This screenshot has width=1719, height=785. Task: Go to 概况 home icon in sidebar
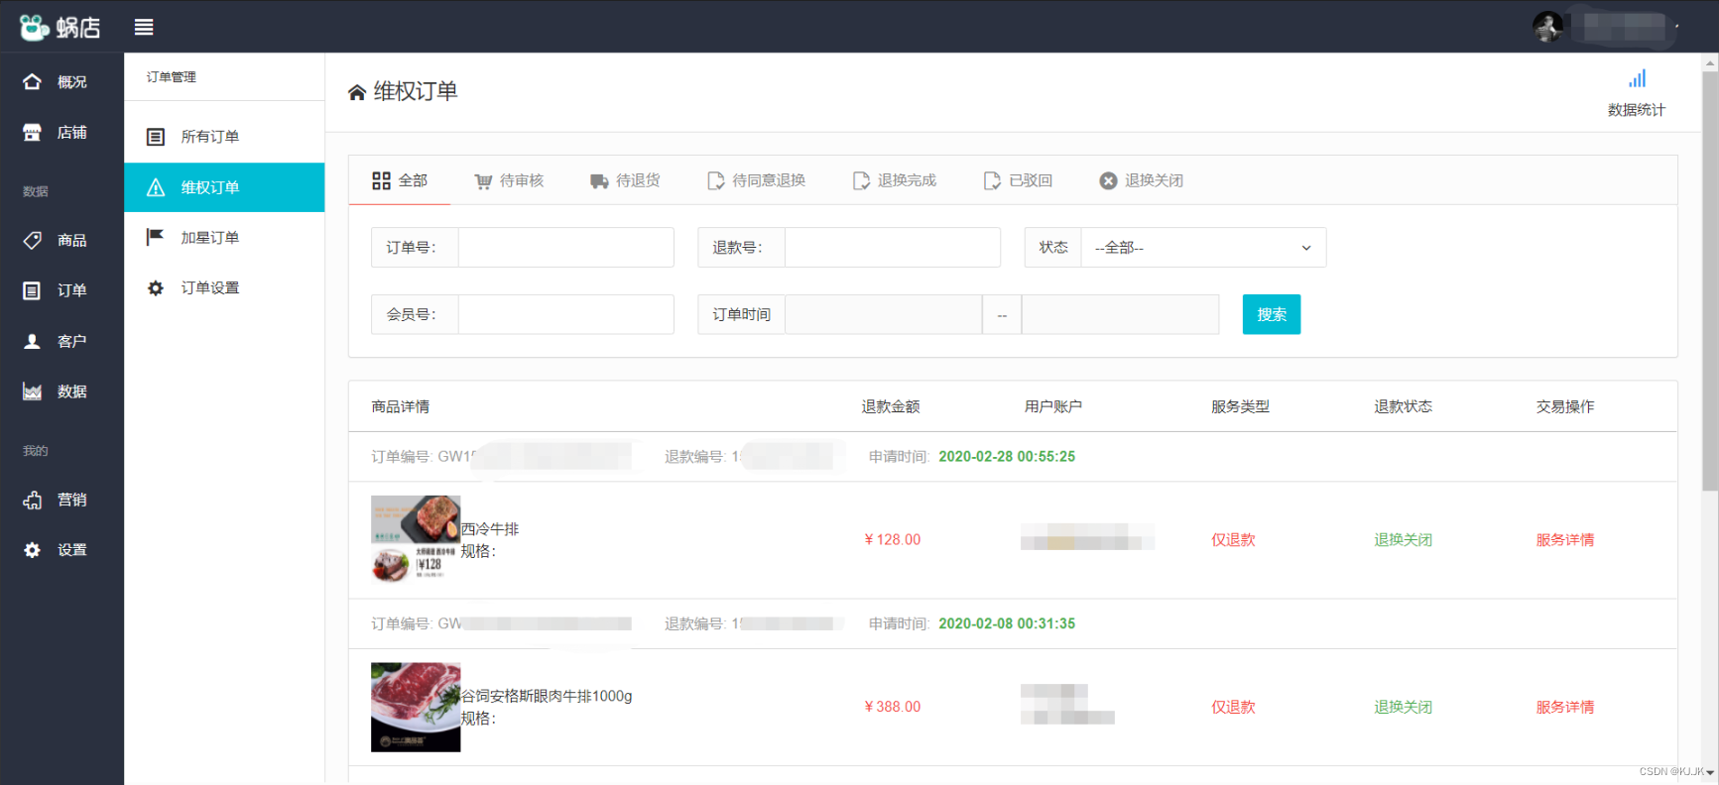33,82
